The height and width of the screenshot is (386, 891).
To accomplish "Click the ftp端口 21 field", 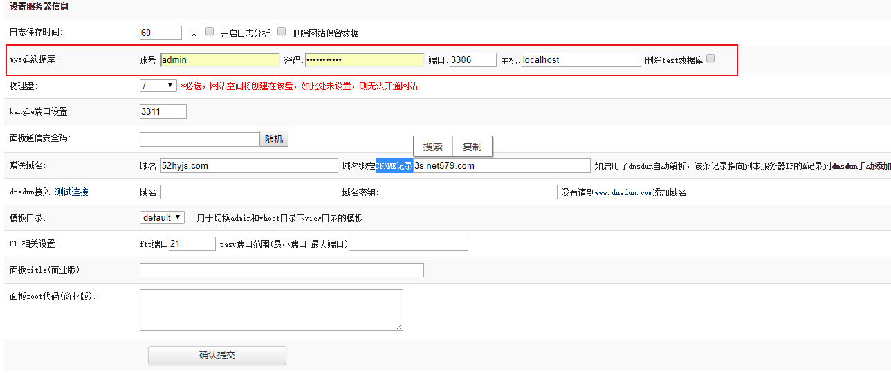I will pos(192,243).
